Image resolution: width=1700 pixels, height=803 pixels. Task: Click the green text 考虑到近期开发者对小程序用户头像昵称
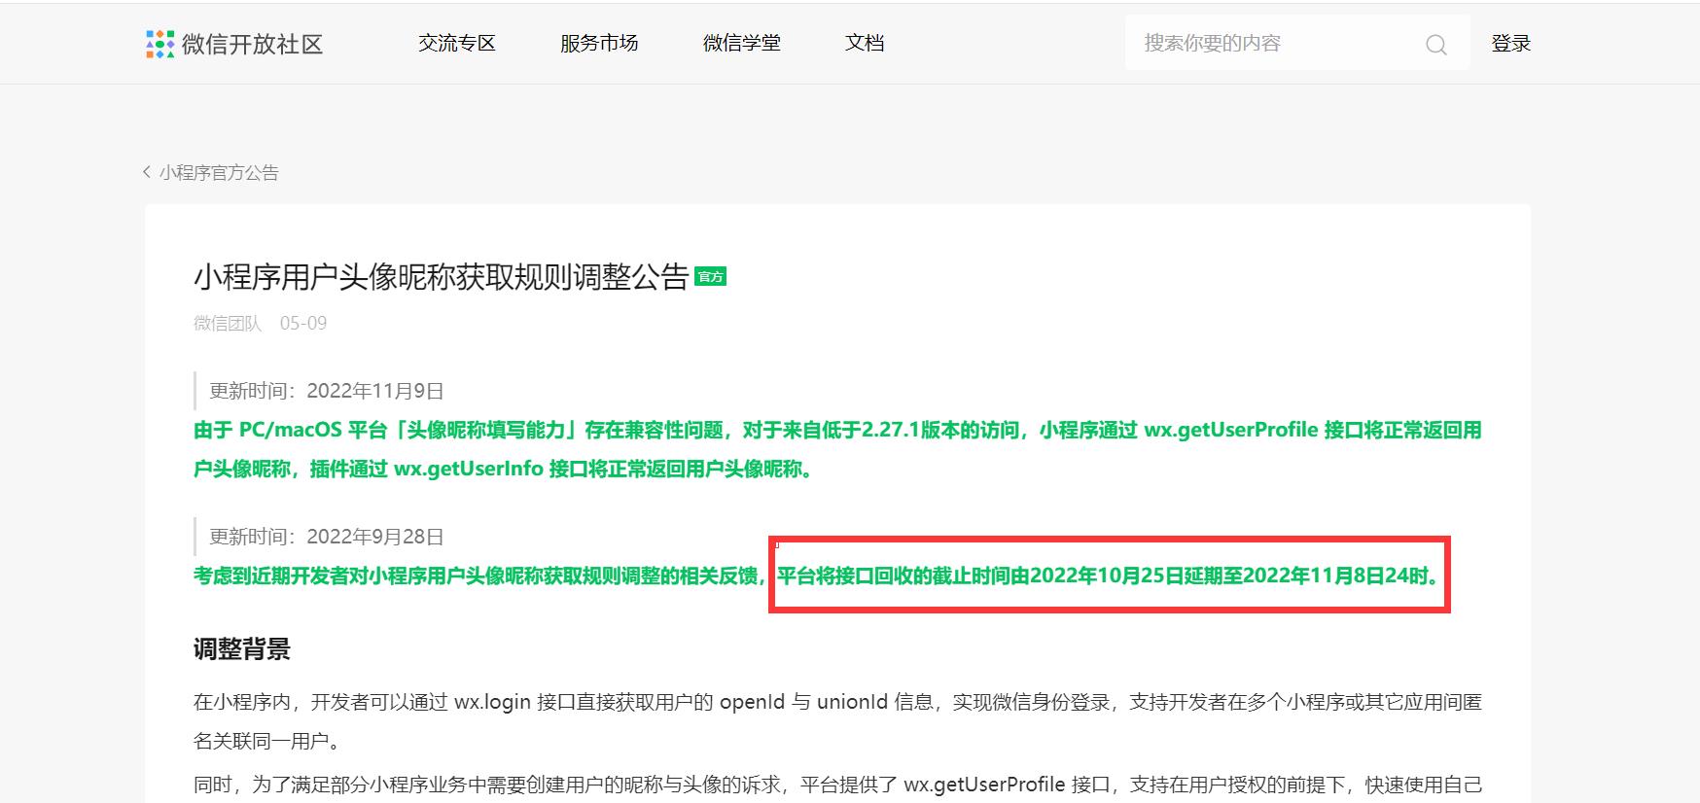coord(480,576)
